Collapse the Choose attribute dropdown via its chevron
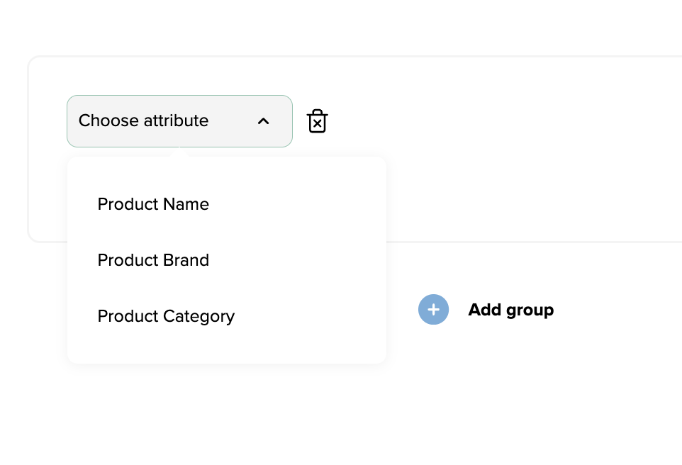 point(264,121)
